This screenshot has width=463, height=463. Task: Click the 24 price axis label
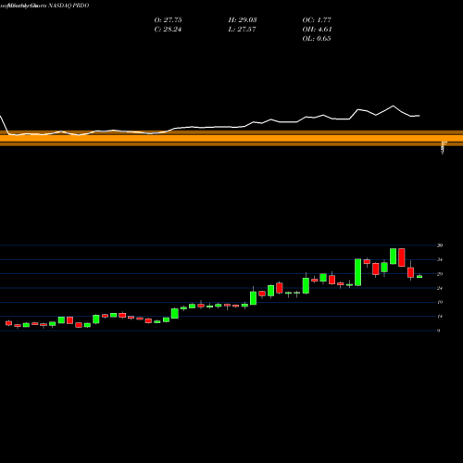[440, 288]
